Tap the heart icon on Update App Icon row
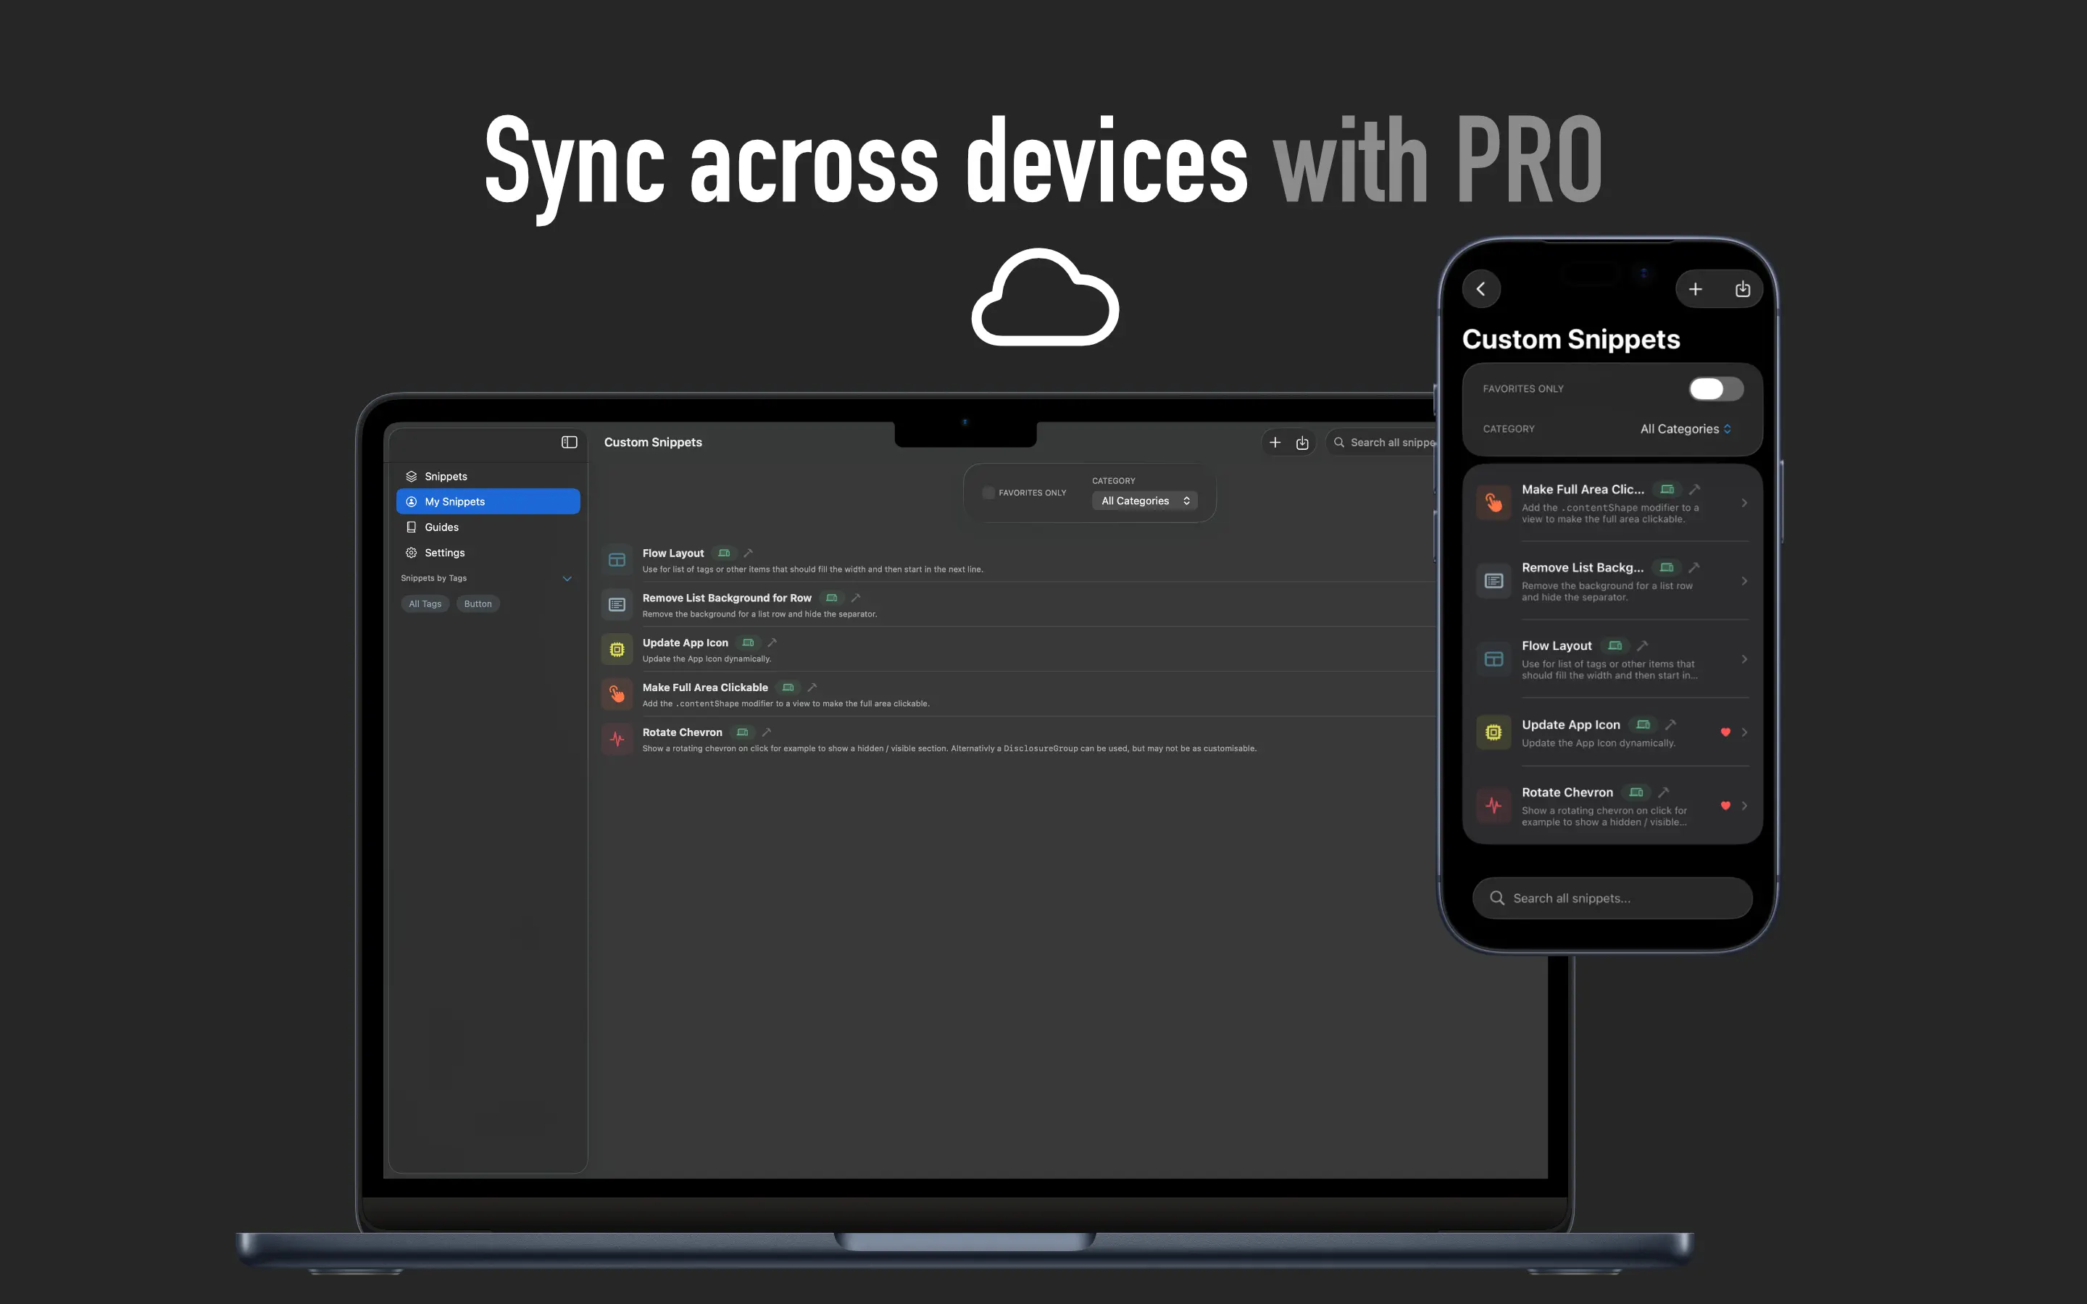The height and width of the screenshot is (1304, 2087). point(1725,732)
